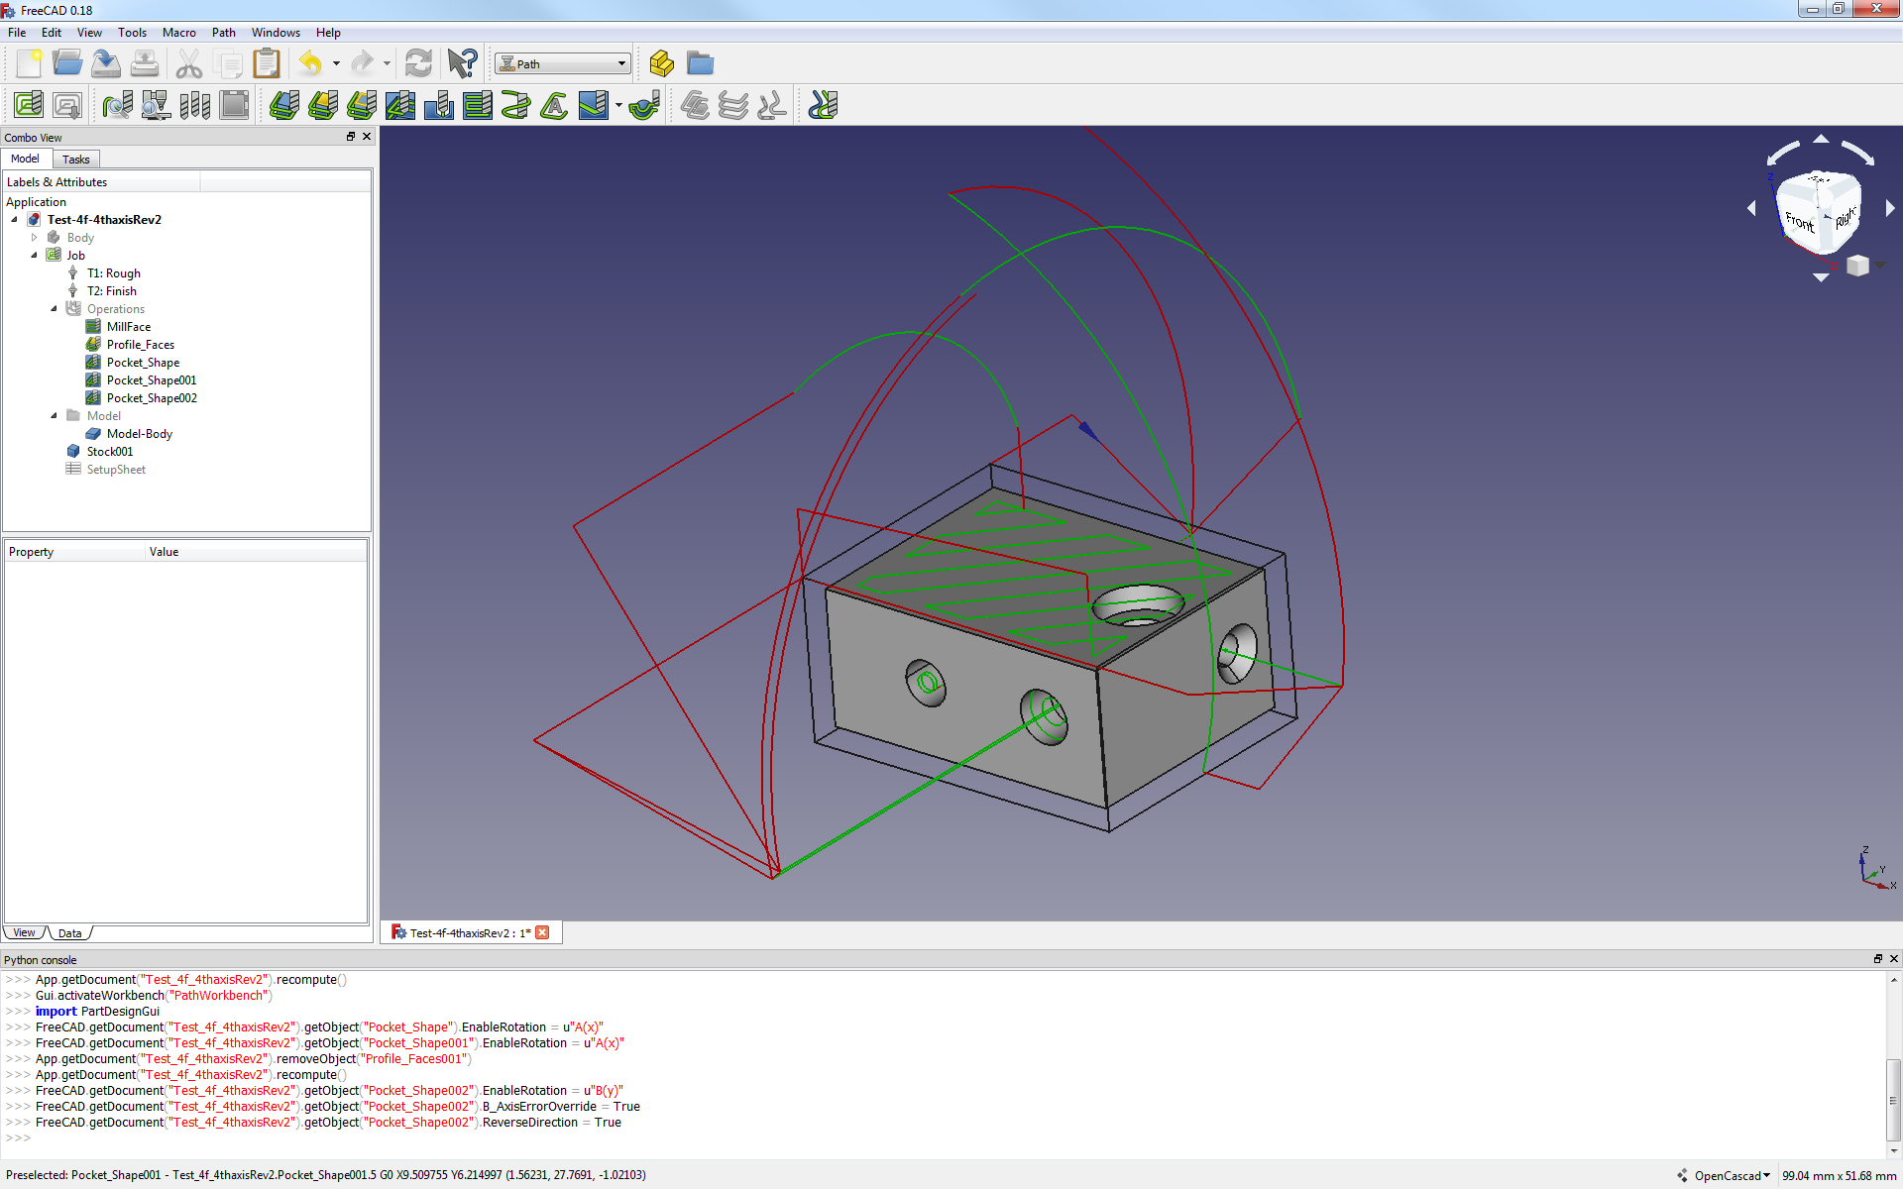Image resolution: width=1903 pixels, height=1189 pixels.
Task: Collapse the Test-4f-4thaxisRev2 document tree
Action: (14, 220)
